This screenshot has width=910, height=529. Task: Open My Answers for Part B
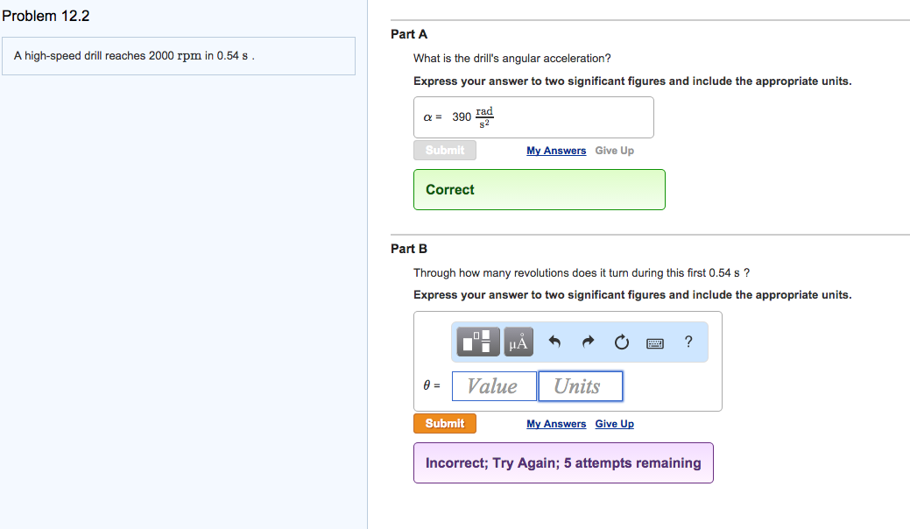556,424
